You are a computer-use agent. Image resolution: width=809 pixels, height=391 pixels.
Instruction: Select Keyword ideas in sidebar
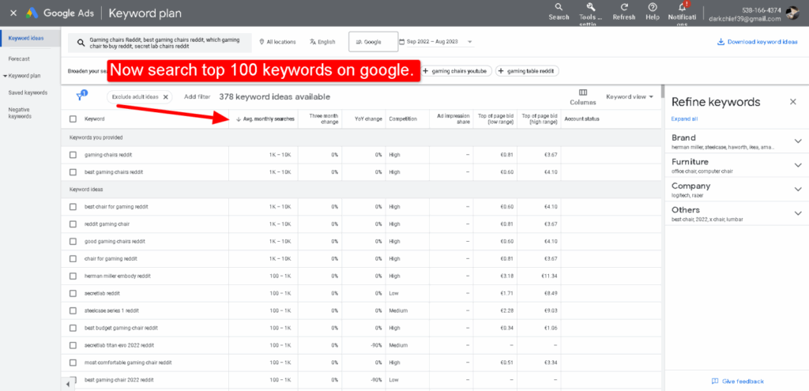pos(26,38)
